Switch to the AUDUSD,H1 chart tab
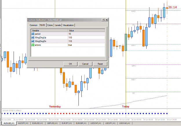The image size is (181, 126). coord(9,123)
